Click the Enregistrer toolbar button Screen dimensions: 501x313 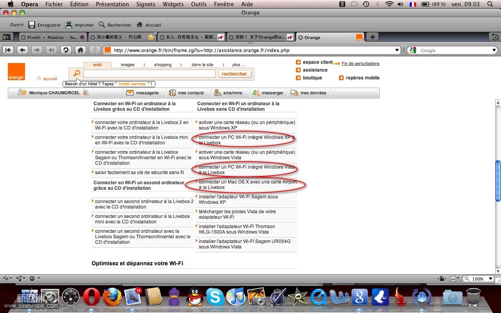pos(45,25)
